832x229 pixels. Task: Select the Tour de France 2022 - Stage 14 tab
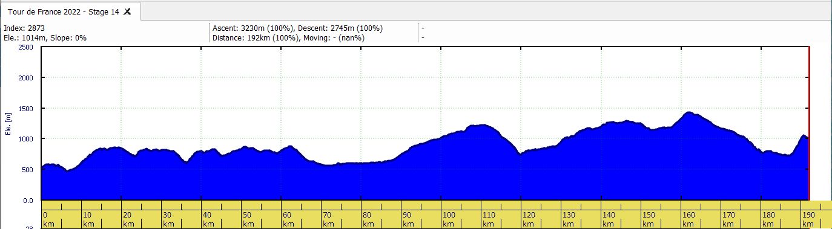click(63, 11)
